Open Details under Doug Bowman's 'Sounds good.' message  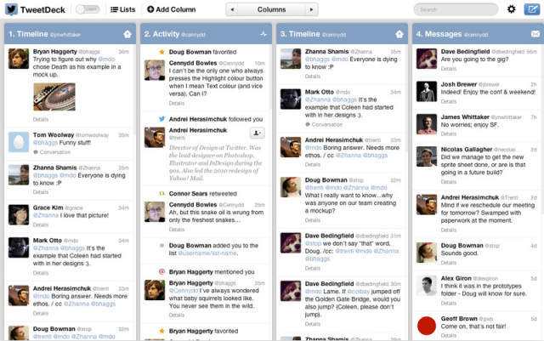pos(449,263)
